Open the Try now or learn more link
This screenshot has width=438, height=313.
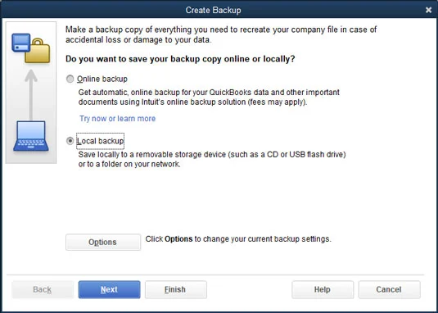point(117,119)
